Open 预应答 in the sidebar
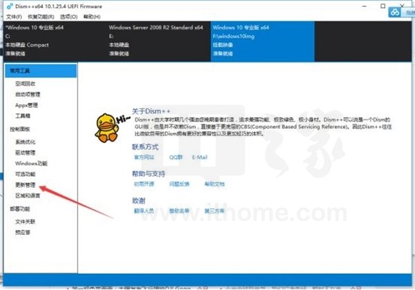415x290 pixels. (23, 233)
